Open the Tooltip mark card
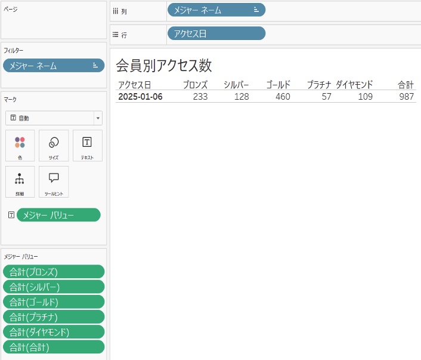 (54, 181)
